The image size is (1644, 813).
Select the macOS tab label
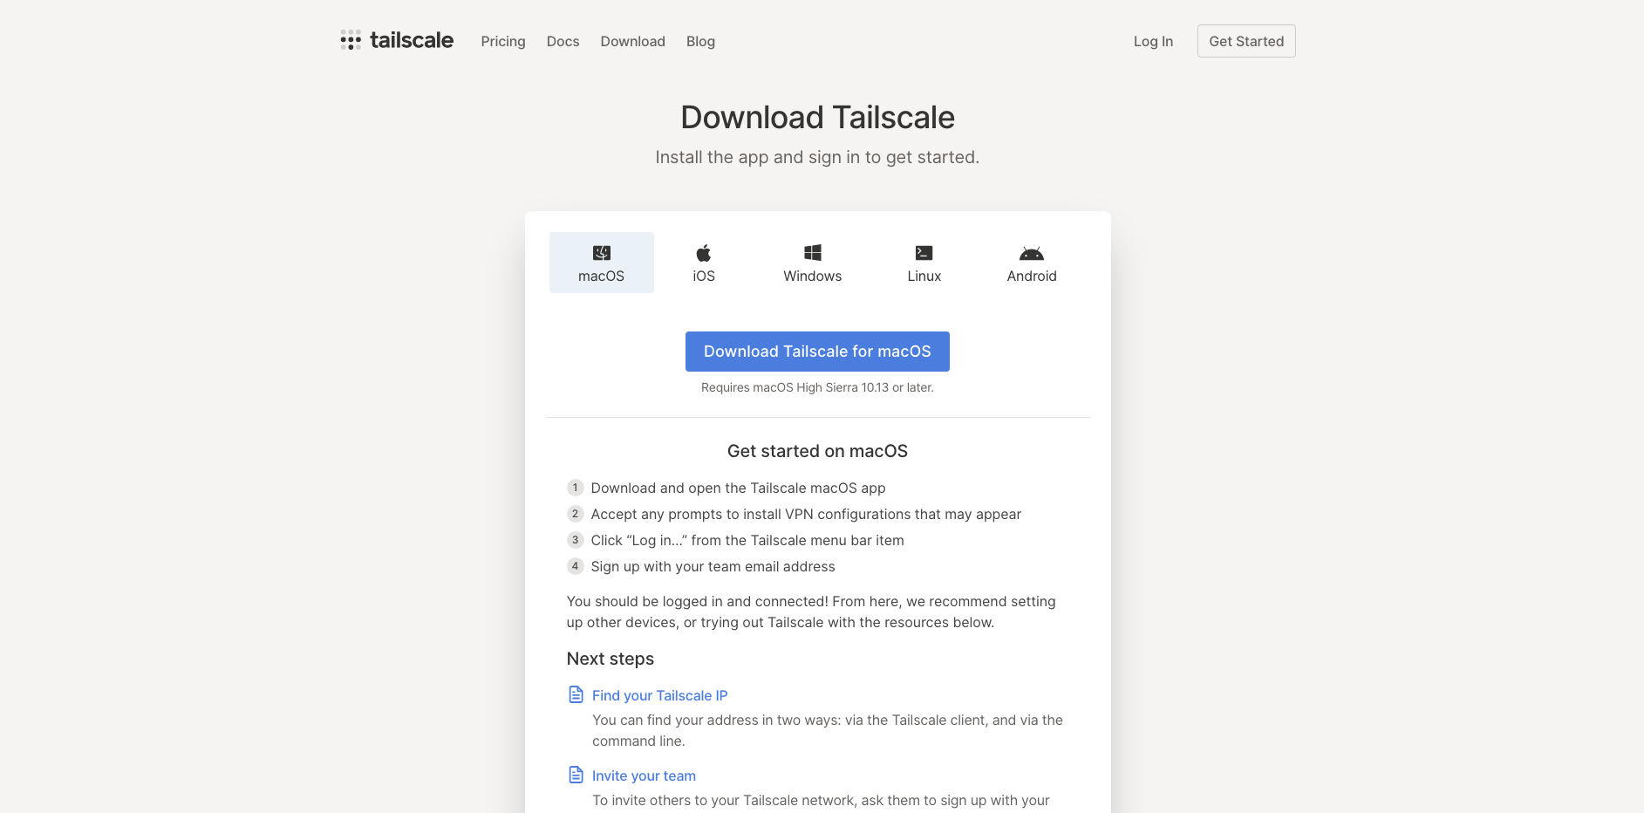[x=601, y=277]
